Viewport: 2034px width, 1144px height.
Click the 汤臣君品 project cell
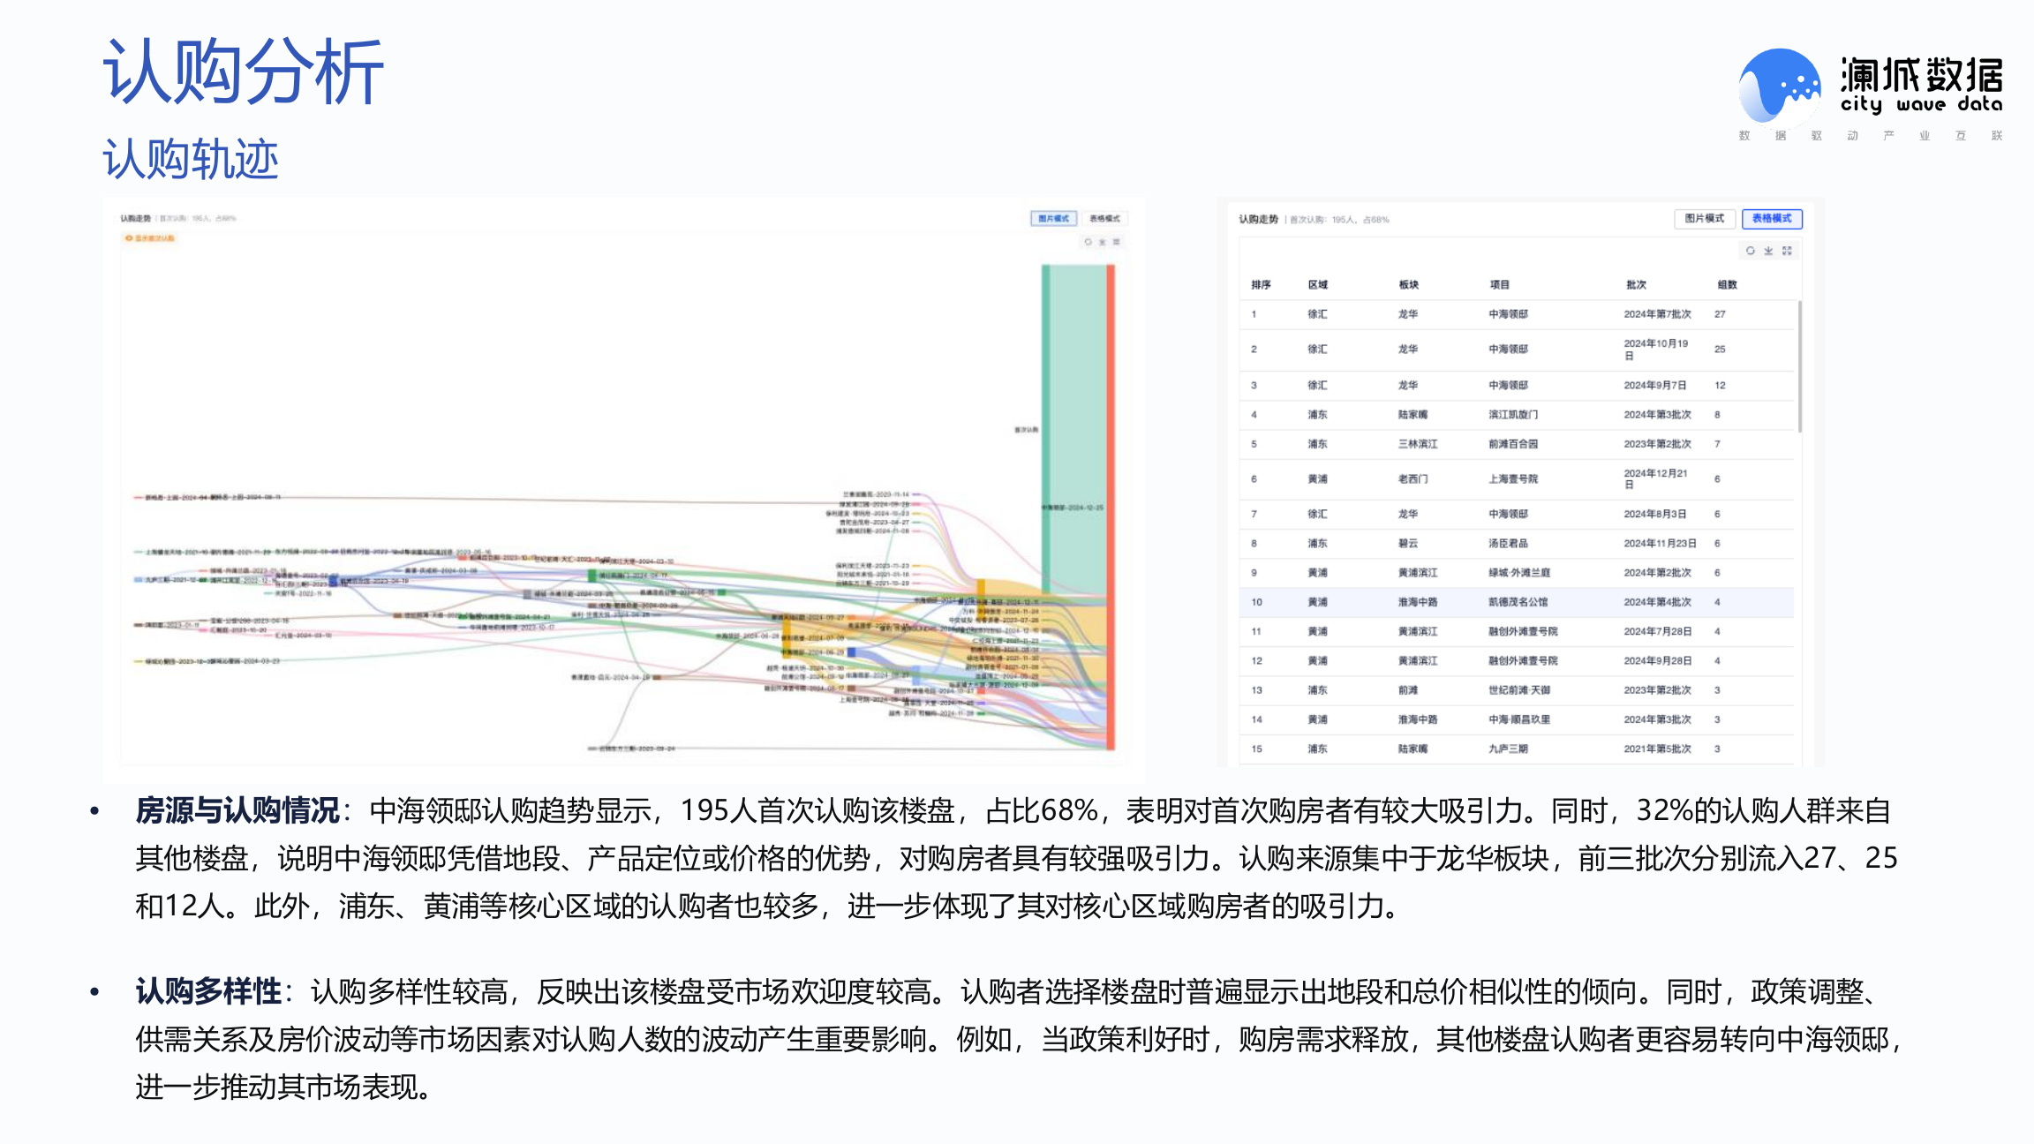[x=1508, y=543]
